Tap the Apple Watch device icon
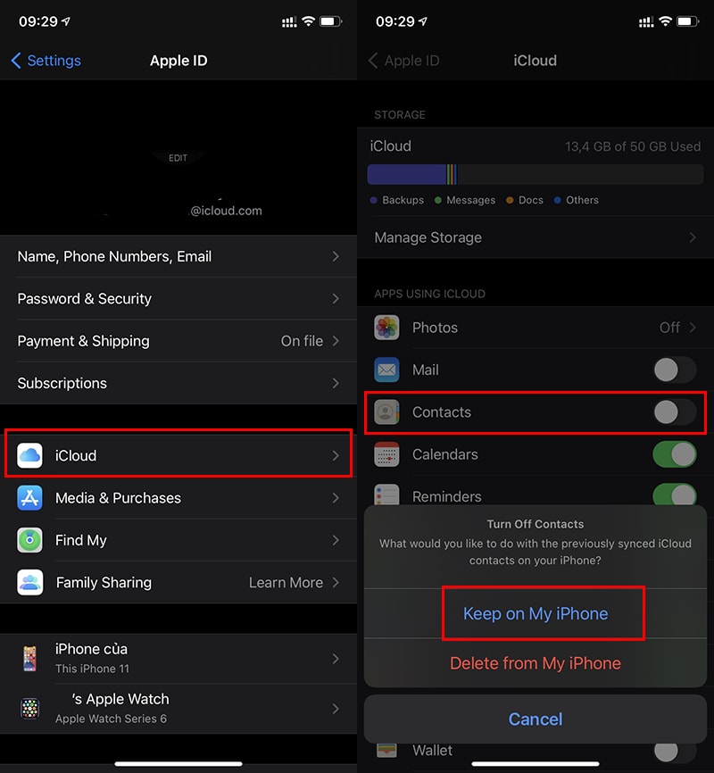 tap(29, 709)
